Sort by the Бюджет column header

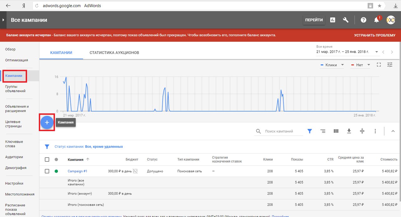pos(132,160)
